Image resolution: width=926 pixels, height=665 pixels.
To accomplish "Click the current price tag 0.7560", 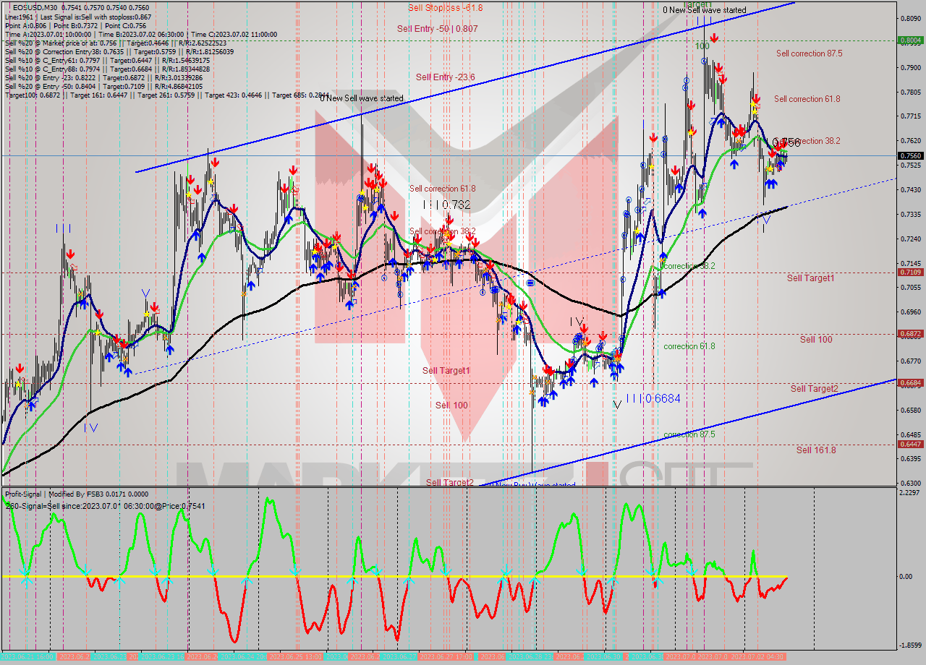I will click(x=910, y=155).
